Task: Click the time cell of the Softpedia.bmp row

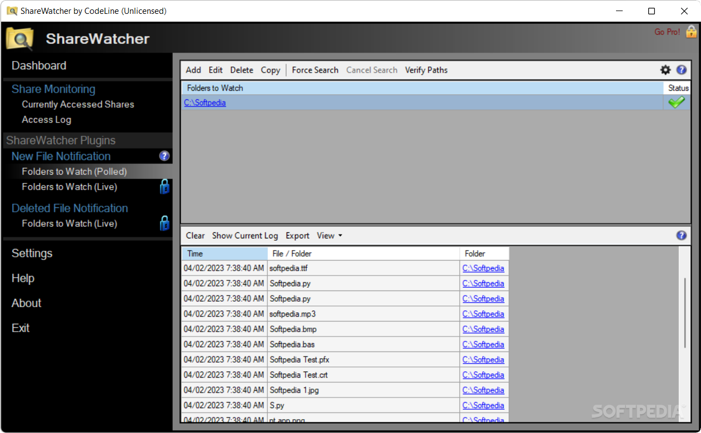Action: click(x=224, y=329)
